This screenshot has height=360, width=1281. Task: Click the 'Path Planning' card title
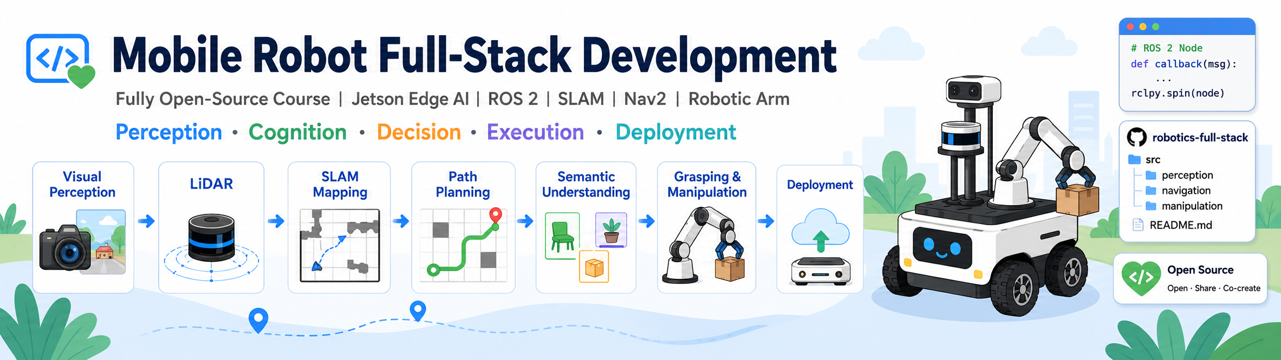click(x=463, y=185)
